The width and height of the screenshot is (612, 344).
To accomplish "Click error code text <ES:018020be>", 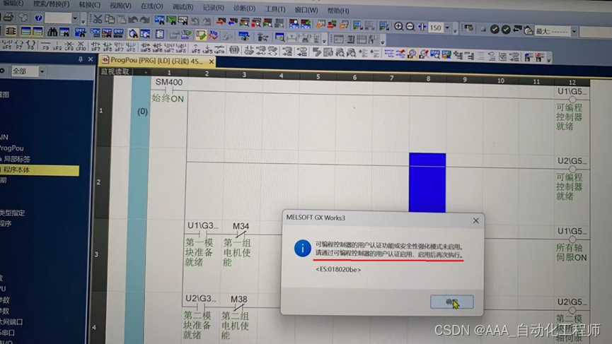I will tap(338, 269).
